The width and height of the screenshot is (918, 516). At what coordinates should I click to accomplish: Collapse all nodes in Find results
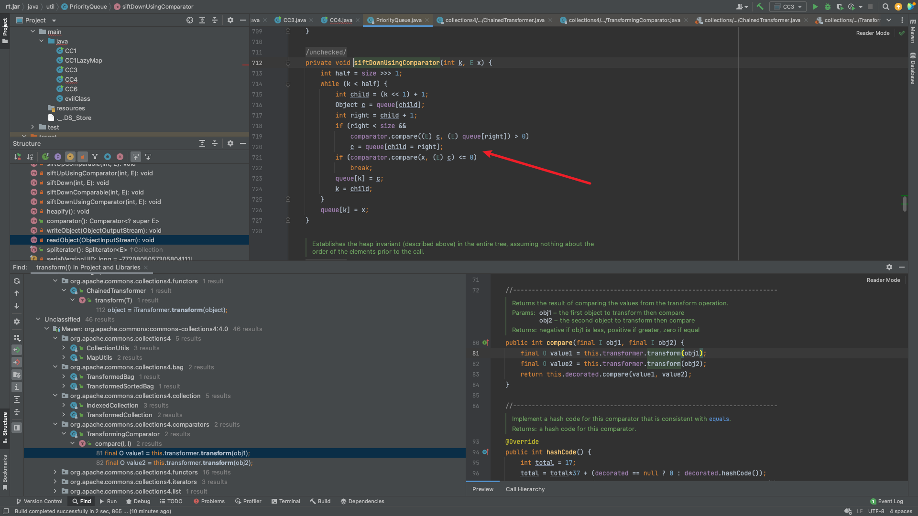coord(17,412)
